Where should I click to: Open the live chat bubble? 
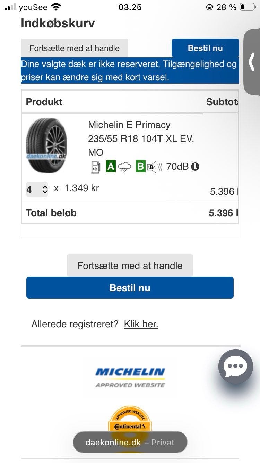[x=235, y=367]
